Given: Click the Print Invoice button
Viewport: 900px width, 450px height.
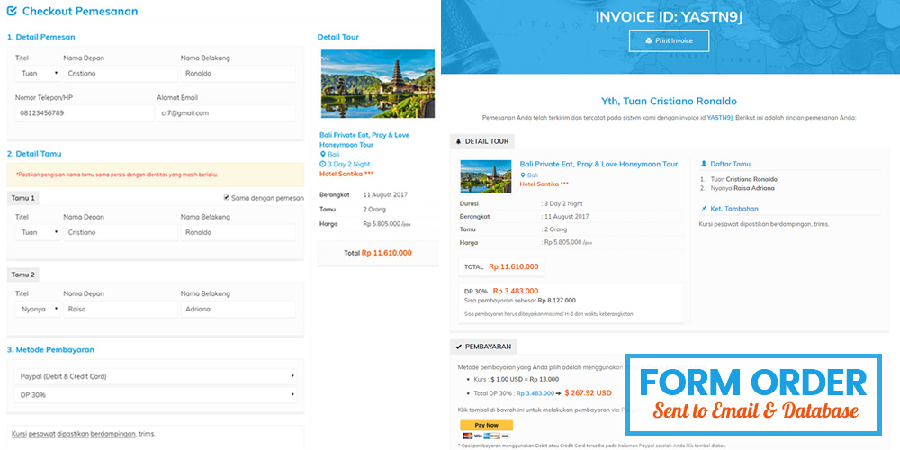Looking at the screenshot, I should (x=668, y=41).
